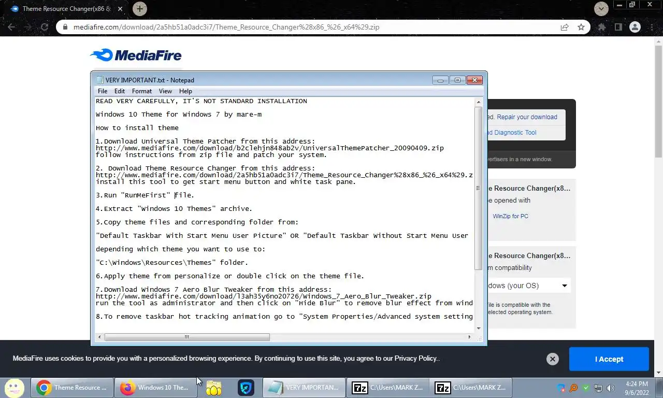Viewport: 663px width, 398px height.
Task: Click the Notepad vertical scrollbar thumb
Action: (x=478, y=189)
